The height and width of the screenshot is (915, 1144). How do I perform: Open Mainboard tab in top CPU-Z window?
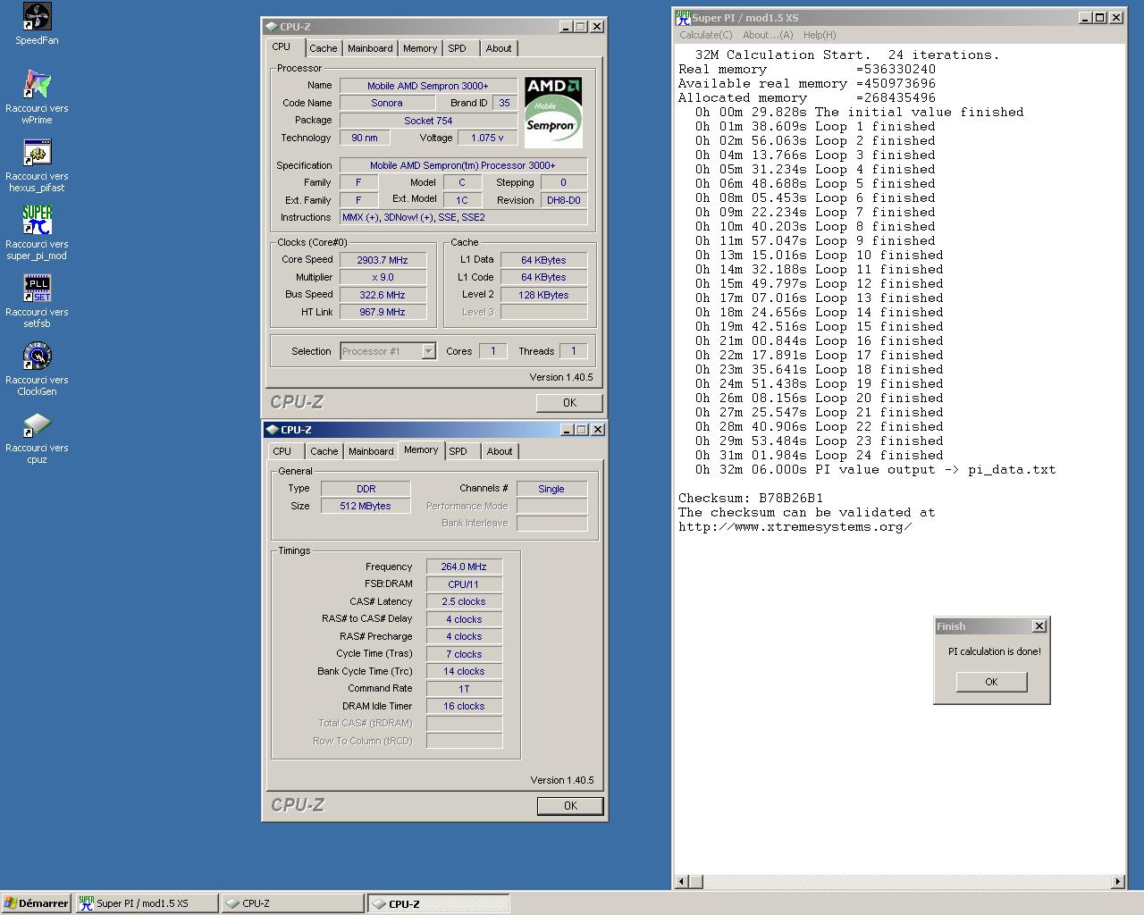(x=370, y=48)
